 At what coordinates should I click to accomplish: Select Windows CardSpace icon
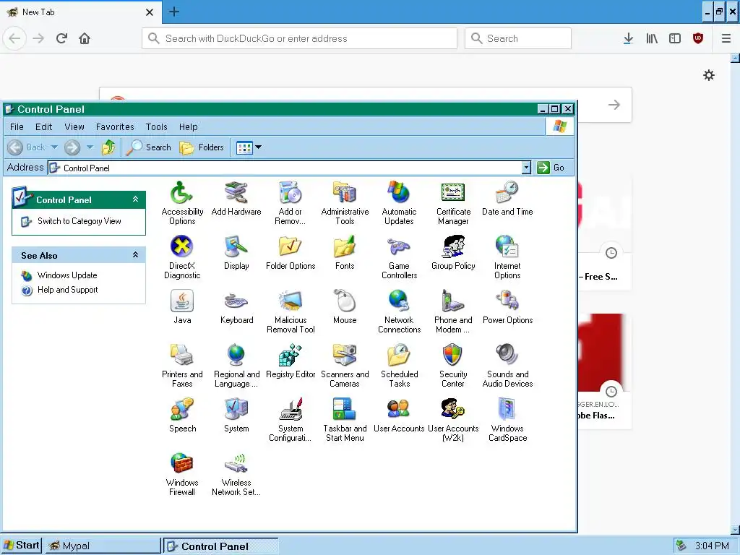tap(507, 409)
